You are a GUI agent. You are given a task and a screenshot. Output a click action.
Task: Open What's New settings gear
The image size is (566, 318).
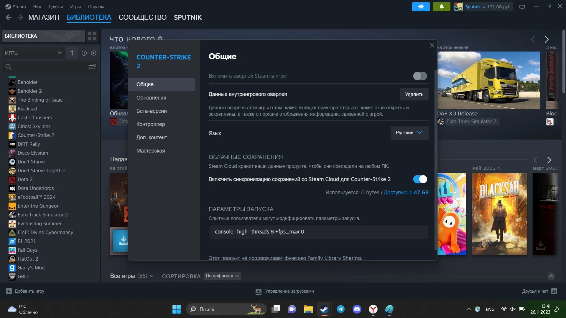point(160,38)
